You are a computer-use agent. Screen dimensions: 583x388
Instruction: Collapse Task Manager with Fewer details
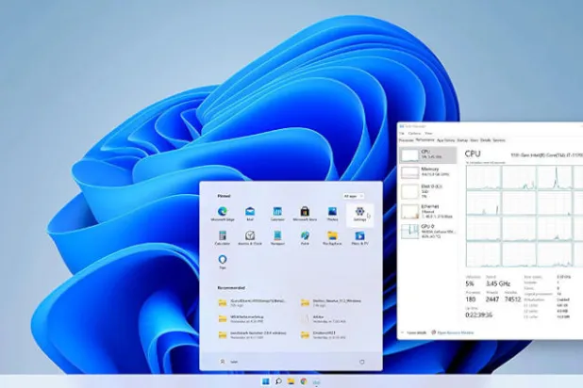414,332
